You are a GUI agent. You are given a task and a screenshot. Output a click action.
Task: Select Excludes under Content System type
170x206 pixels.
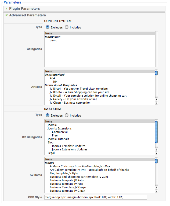tap(48, 27)
